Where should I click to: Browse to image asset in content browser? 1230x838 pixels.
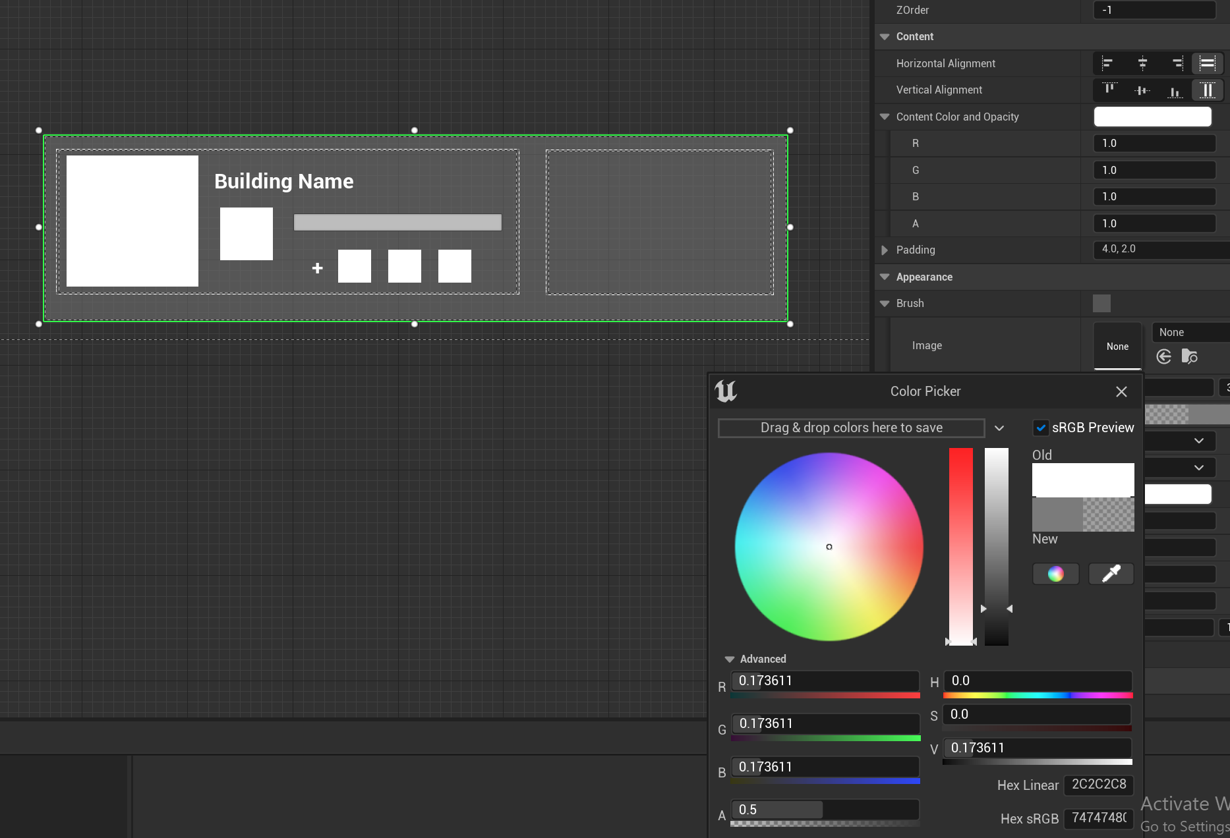pos(1190,356)
